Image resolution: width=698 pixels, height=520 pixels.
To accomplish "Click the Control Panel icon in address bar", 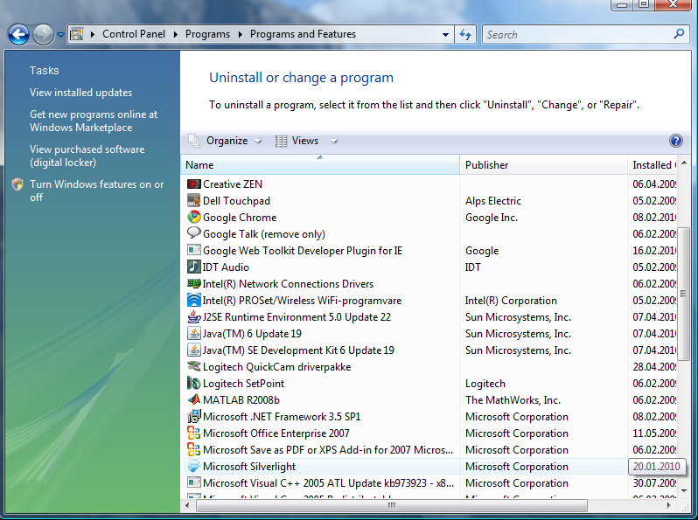I will 77,34.
